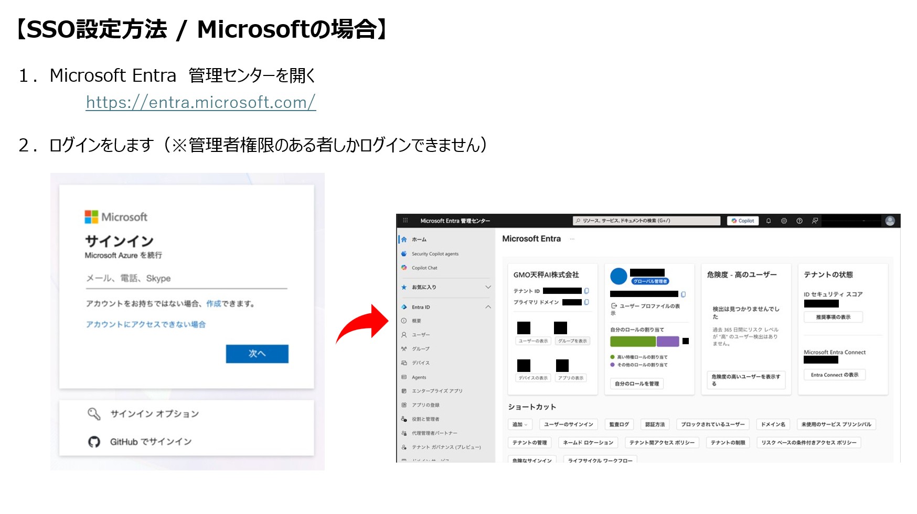Click the account avatar in Entra header
Screen dimensions: 917x514
[x=890, y=221]
